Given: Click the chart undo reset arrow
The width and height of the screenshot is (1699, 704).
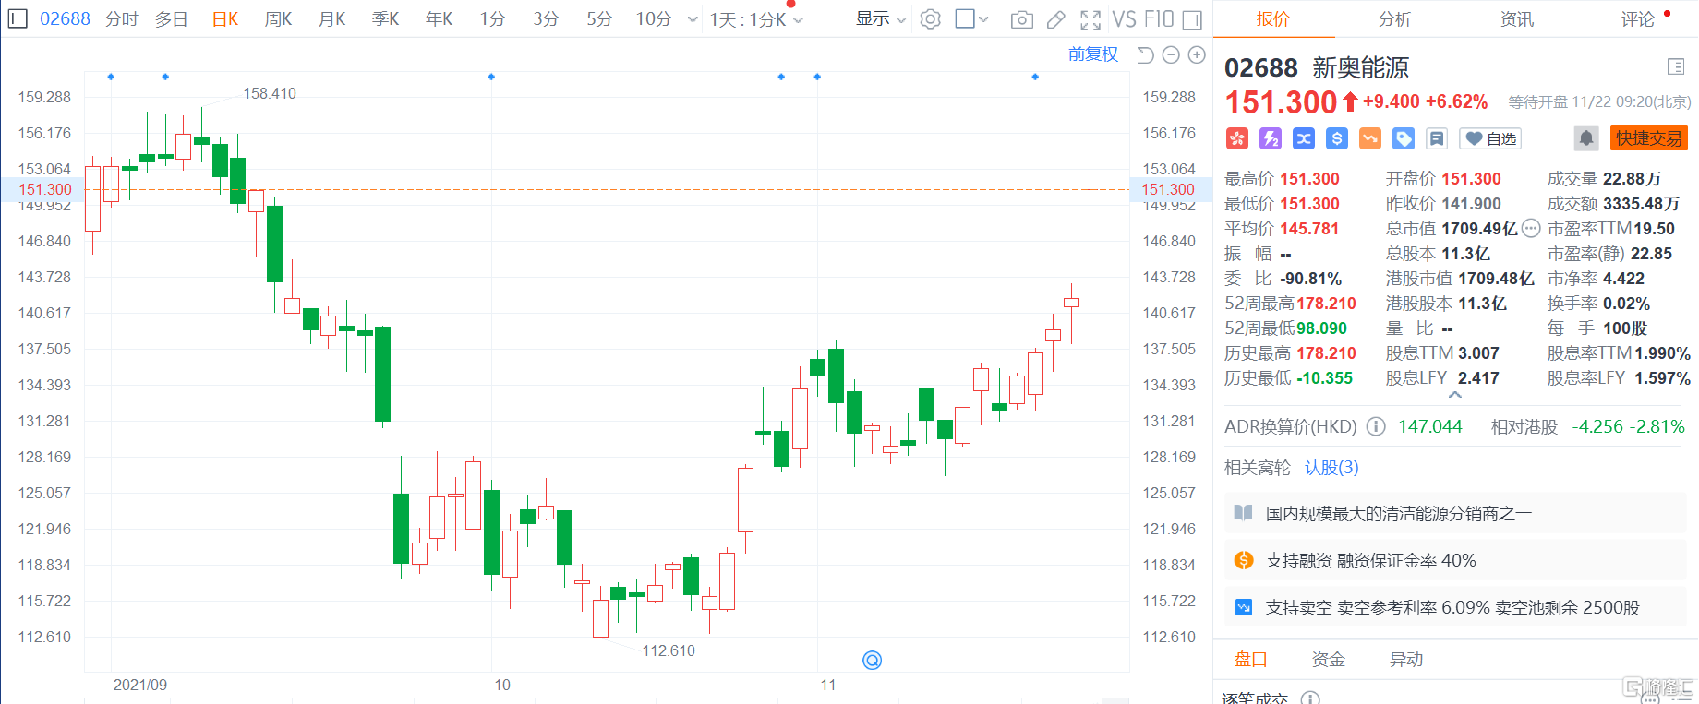Looking at the screenshot, I should [1145, 55].
